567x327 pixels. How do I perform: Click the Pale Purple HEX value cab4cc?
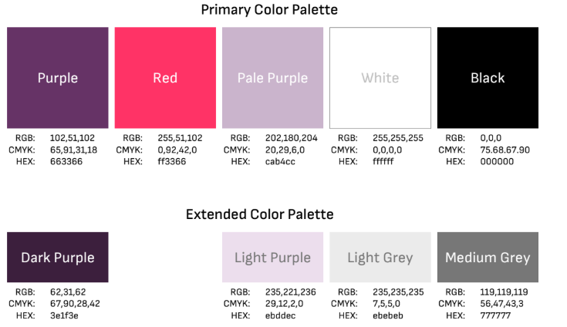click(x=280, y=161)
